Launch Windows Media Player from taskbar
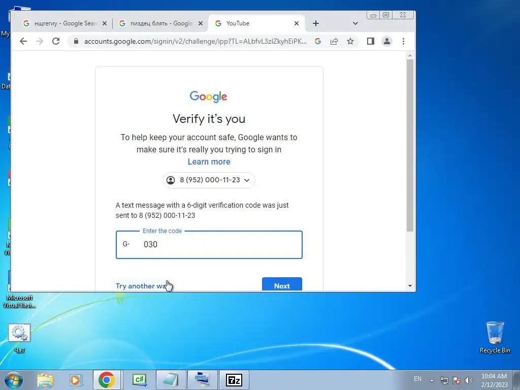The height and width of the screenshot is (390, 520). pos(76,380)
